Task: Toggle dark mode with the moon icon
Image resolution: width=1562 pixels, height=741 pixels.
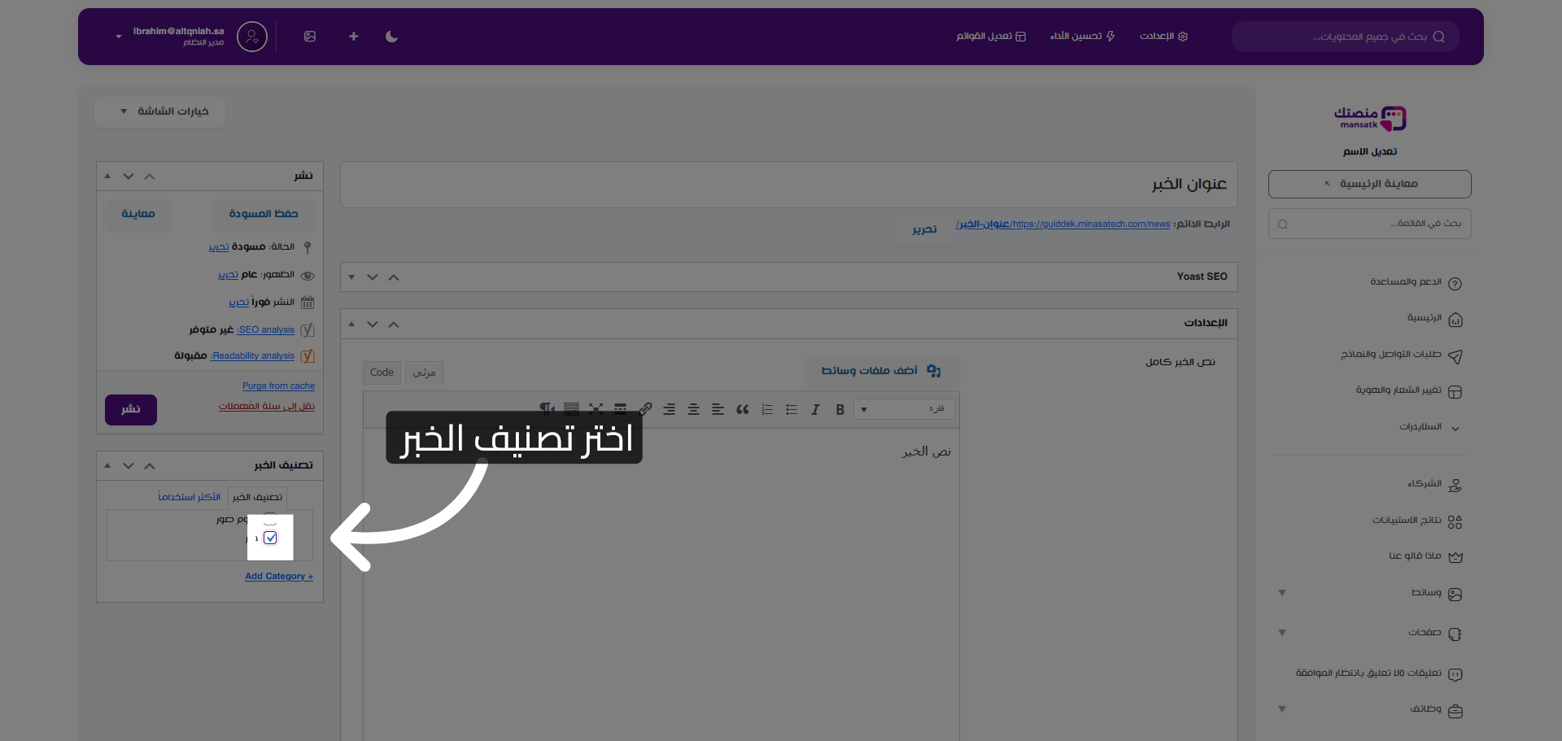Action: (x=391, y=37)
